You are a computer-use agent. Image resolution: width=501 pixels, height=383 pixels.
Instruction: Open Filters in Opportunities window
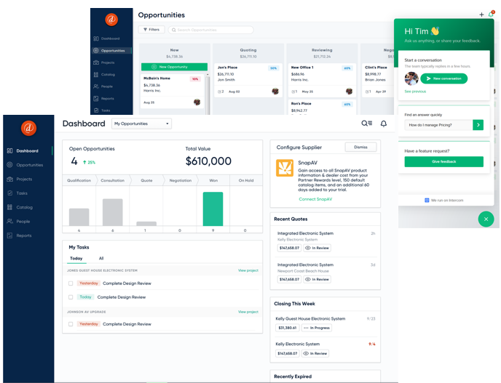(151, 30)
